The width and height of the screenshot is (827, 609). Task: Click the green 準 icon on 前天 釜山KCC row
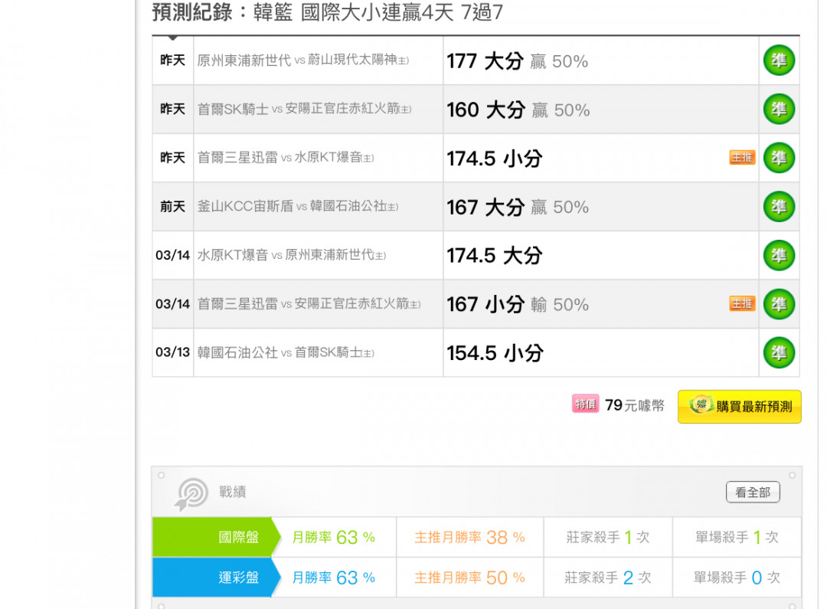click(x=779, y=207)
